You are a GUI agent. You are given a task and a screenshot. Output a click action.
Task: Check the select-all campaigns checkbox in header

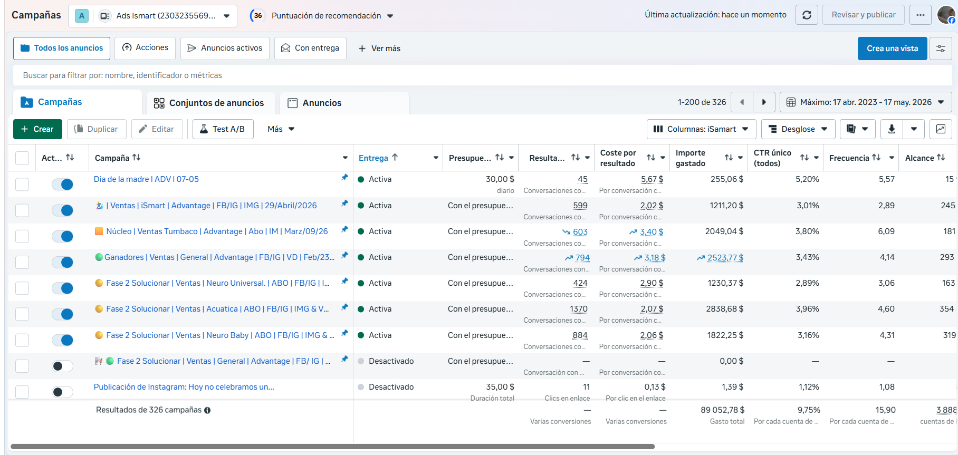22,158
